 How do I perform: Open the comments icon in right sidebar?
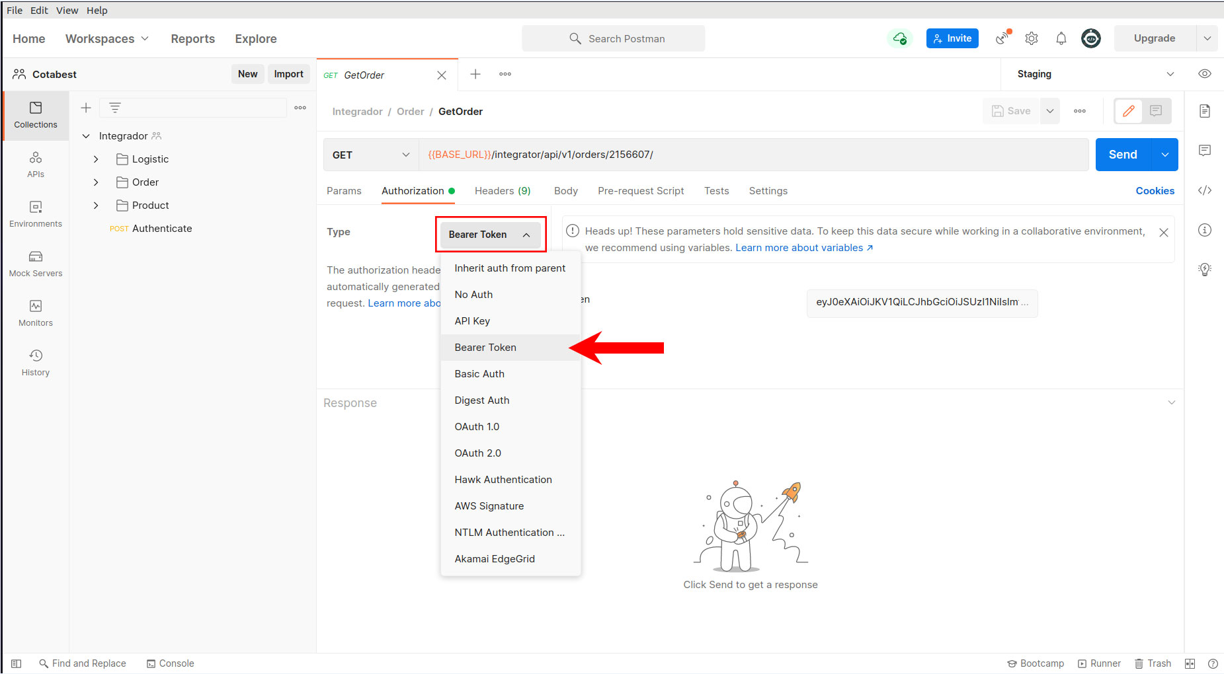(1205, 151)
